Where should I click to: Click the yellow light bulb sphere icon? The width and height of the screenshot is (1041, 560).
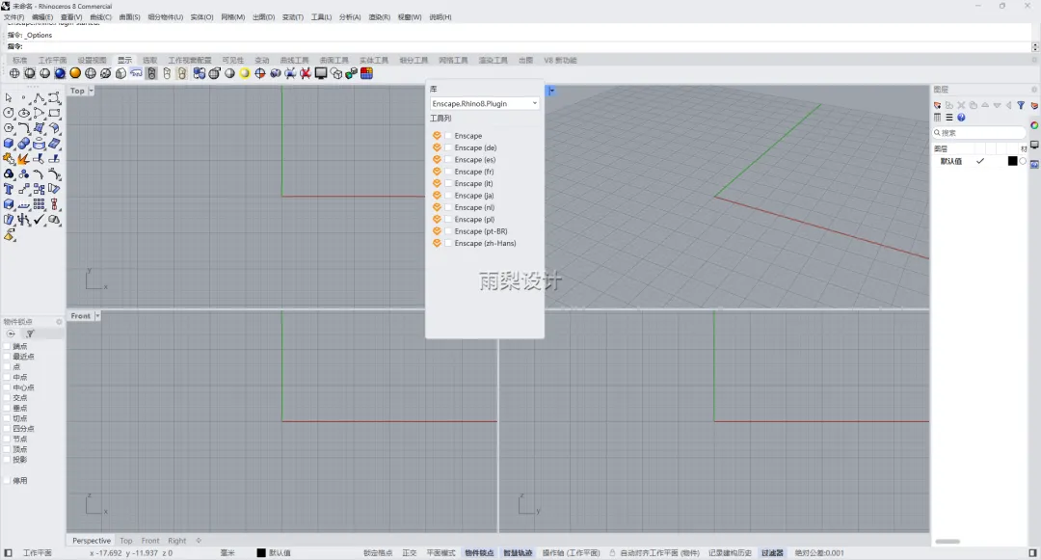(244, 73)
